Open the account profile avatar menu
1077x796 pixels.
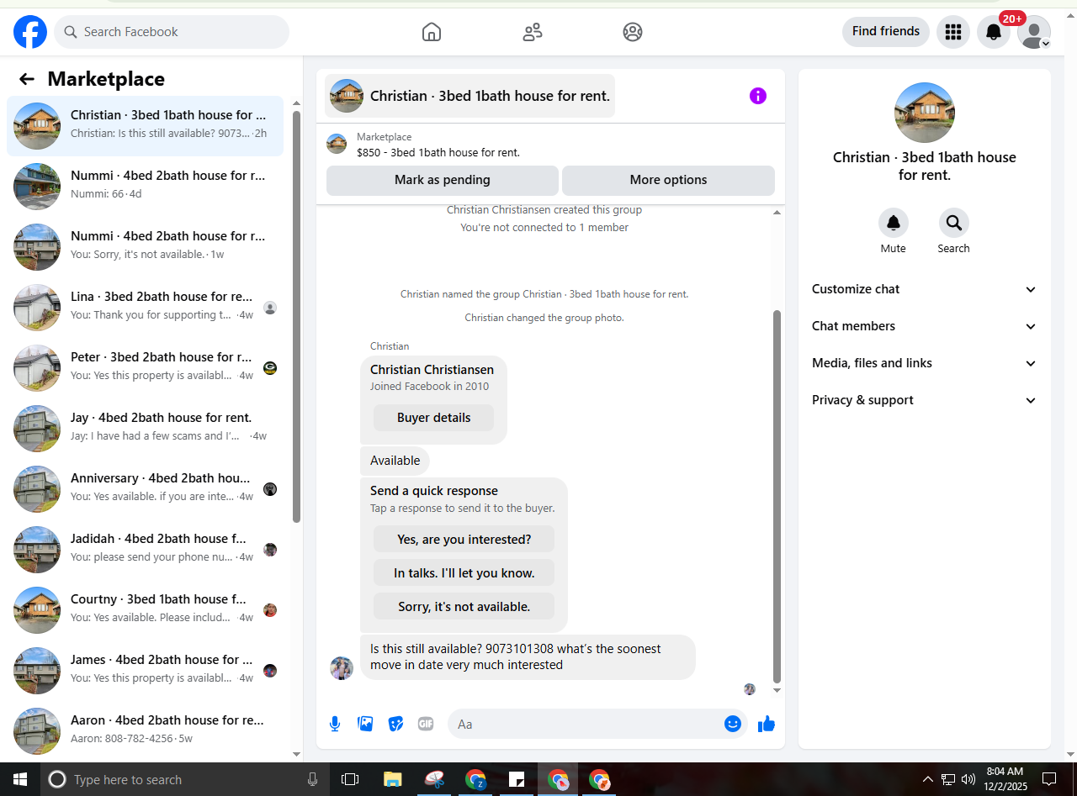click(x=1034, y=32)
